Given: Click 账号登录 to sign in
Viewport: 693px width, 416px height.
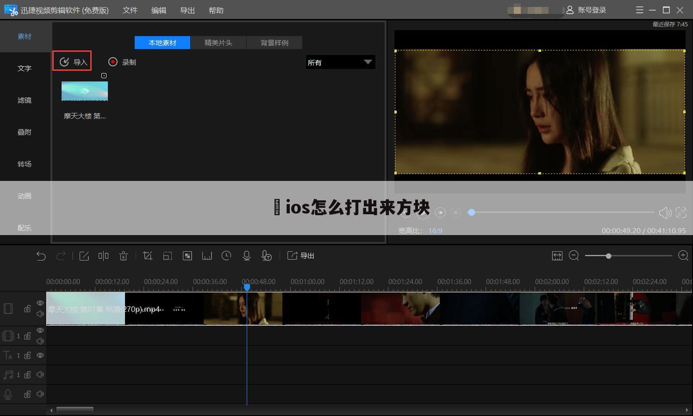Looking at the screenshot, I should (x=586, y=10).
